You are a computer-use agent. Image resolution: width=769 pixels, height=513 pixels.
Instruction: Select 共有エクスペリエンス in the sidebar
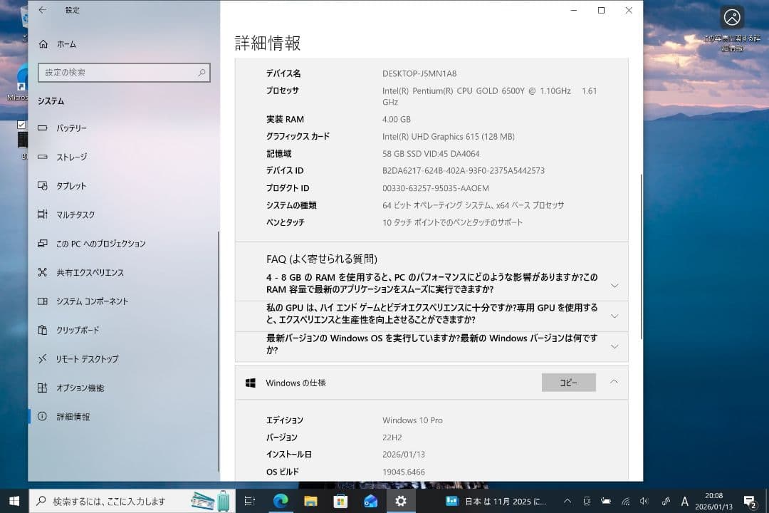(x=93, y=272)
